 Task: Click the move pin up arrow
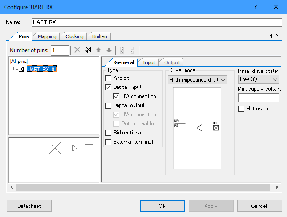coord(98,50)
